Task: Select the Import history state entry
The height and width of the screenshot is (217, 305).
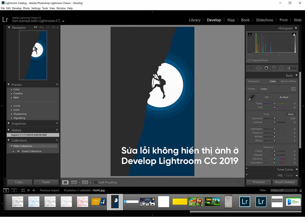Action: pos(33,135)
